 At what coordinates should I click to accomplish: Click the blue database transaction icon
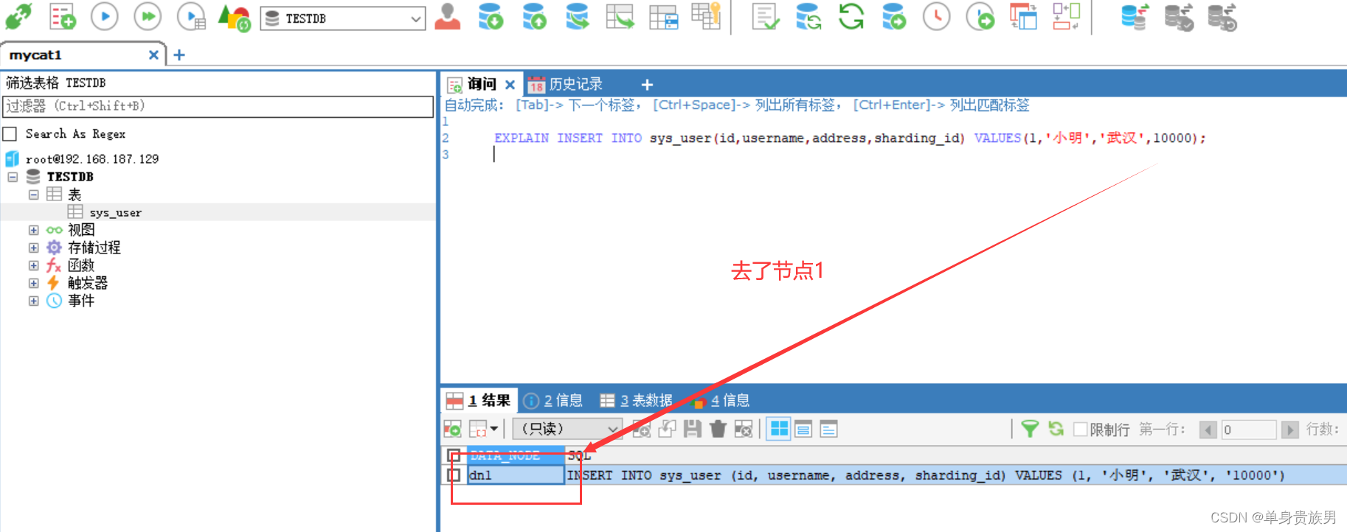(1135, 16)
